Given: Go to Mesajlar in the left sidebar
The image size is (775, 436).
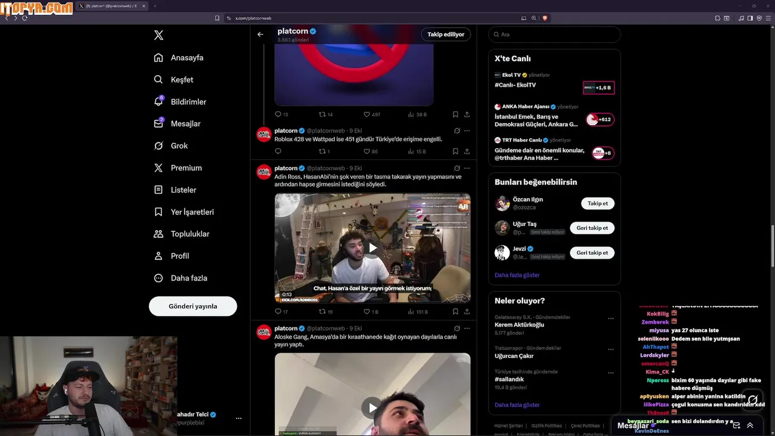Looking at the screenshot, I should (x=177, y=124).
